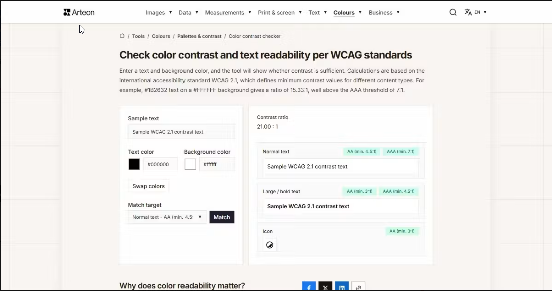Click 'Why does color readability matter?' heading
Image resolution: width=552 pixels, height=291 pixels.
tap(182, 285)
